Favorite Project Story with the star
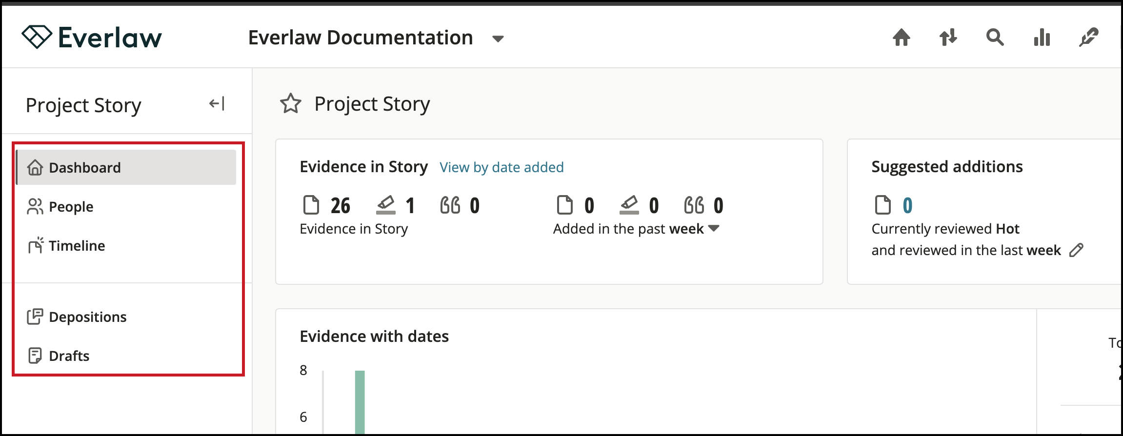 (x=291, y=103)
